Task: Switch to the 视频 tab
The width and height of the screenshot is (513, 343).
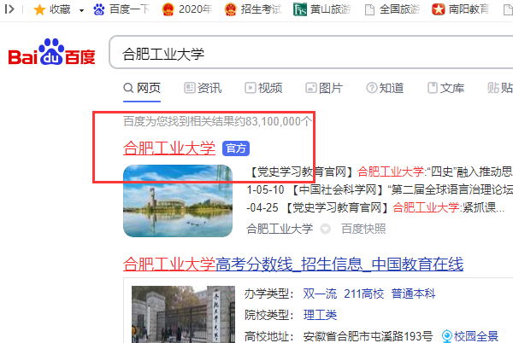Action: (x=263, y=88)
